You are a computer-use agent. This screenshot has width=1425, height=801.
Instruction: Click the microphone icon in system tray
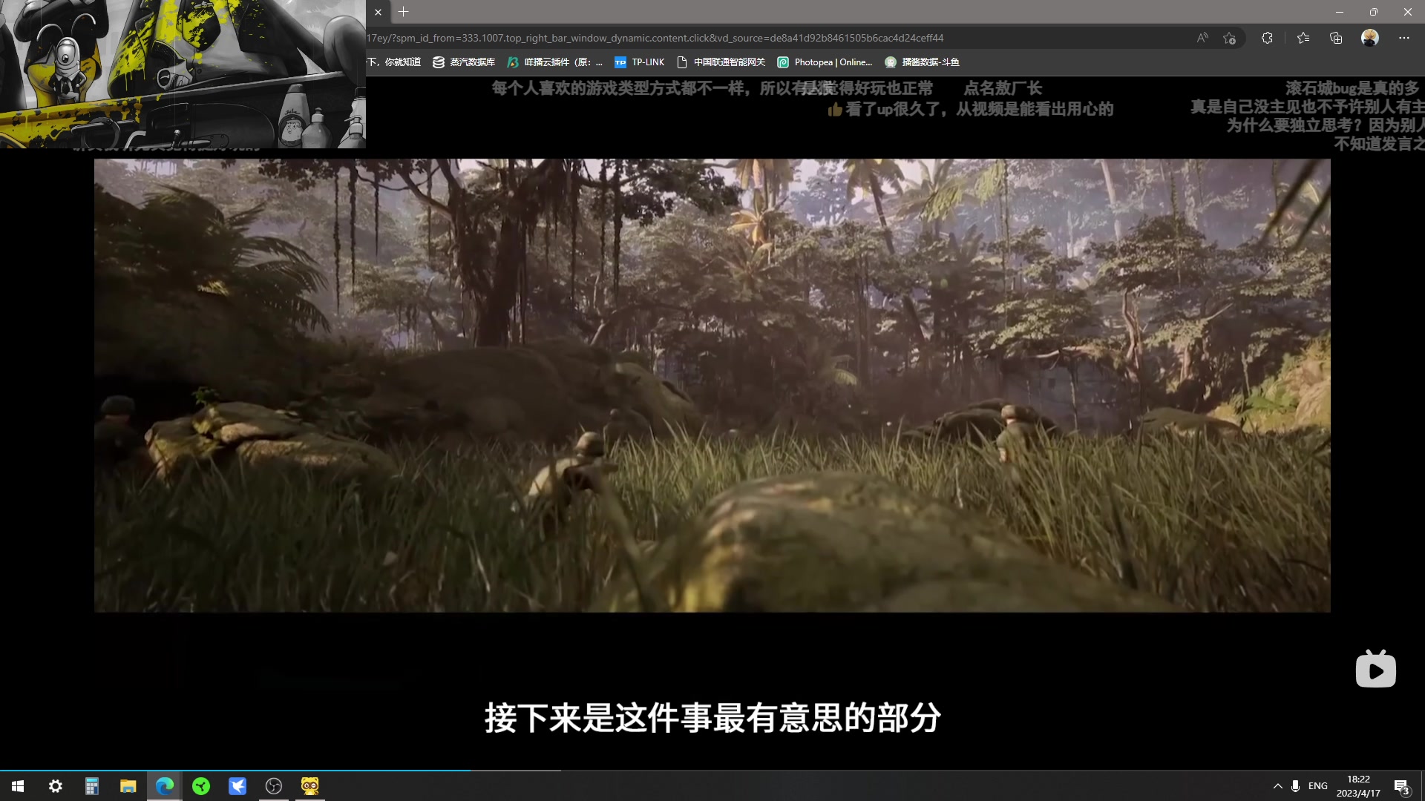(x=1295, y=786)
